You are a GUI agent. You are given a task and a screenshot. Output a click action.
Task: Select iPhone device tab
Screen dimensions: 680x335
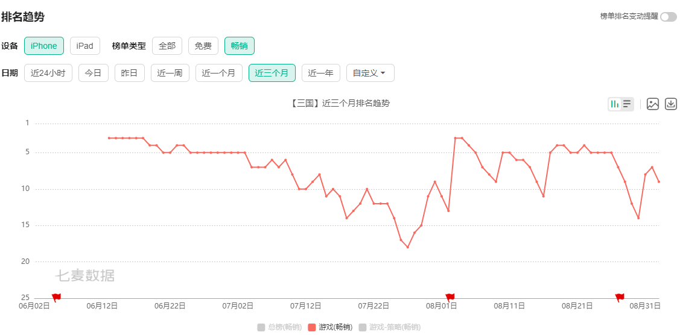(x=44, y=46)
